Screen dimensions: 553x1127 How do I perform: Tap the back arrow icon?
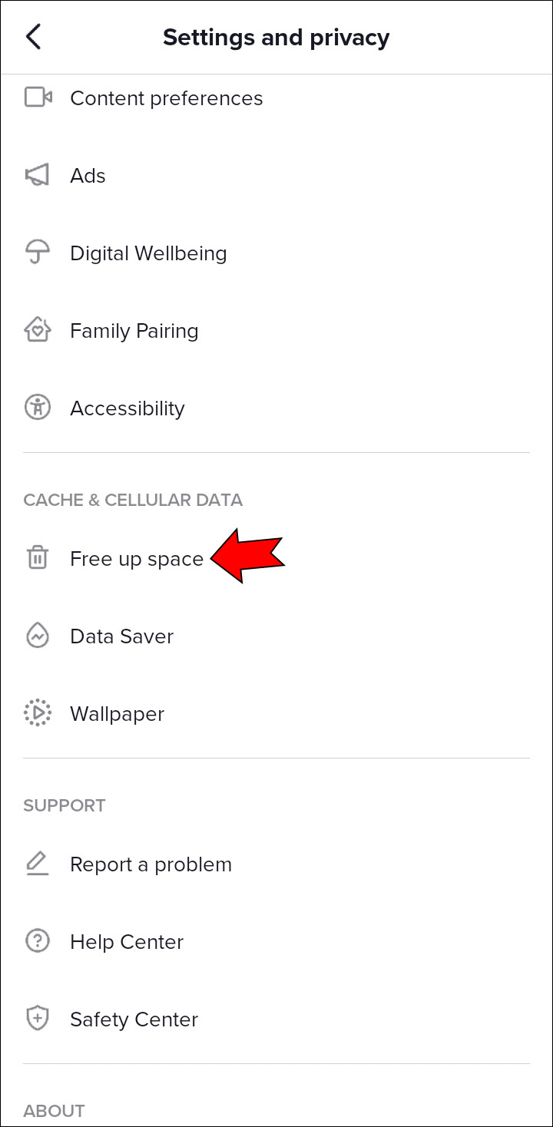pyautogui.click(x=33, y=37)
